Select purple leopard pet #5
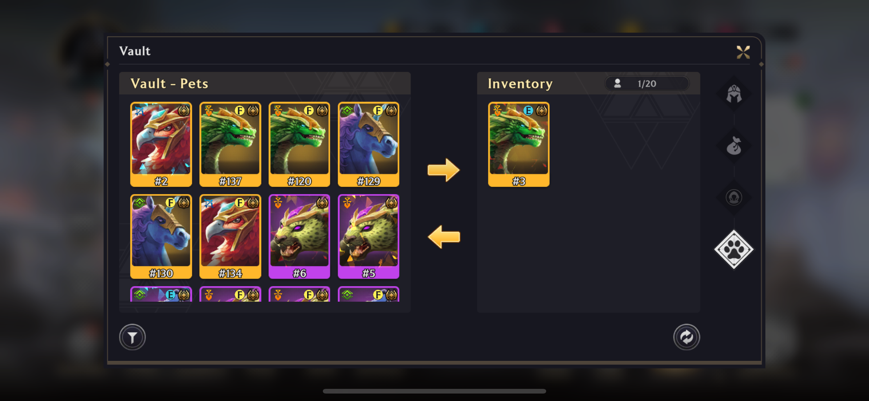The width and height of the screenshot is (869, 401). pos(369,237)
